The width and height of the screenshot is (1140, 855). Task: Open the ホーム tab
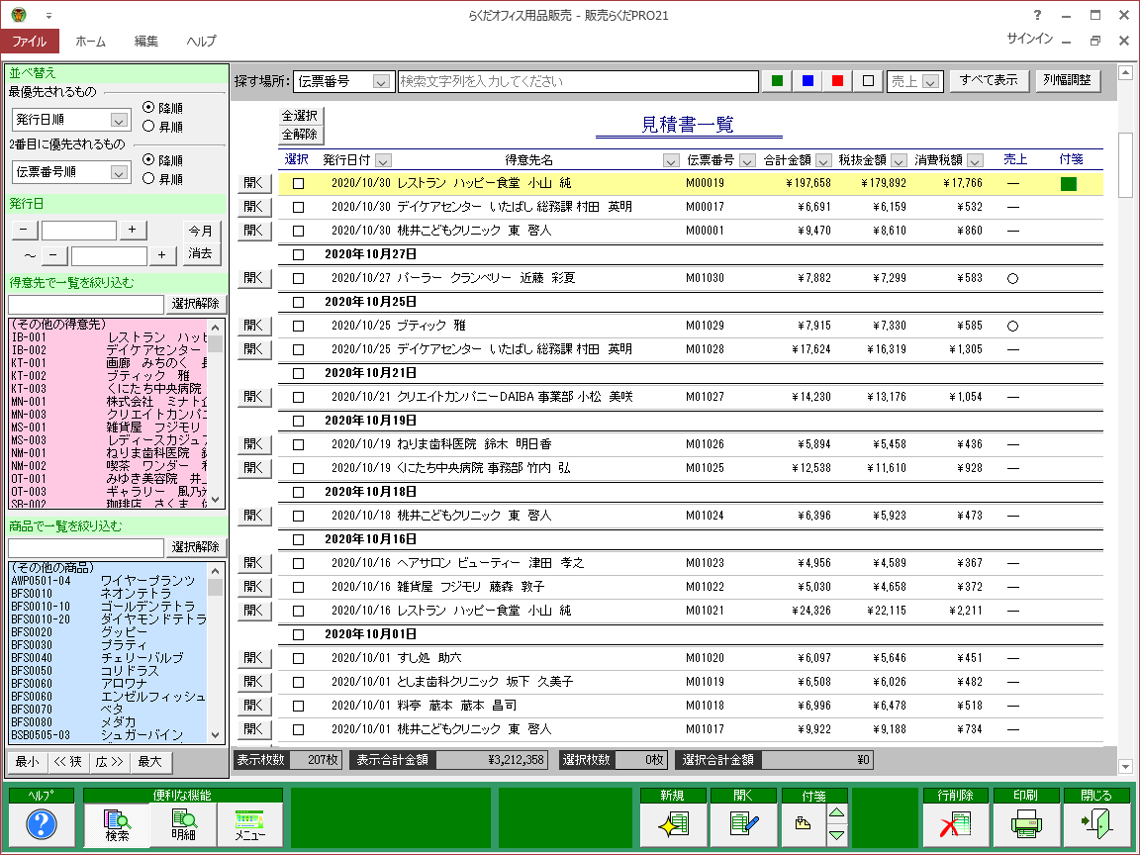(x=90, y=41)
